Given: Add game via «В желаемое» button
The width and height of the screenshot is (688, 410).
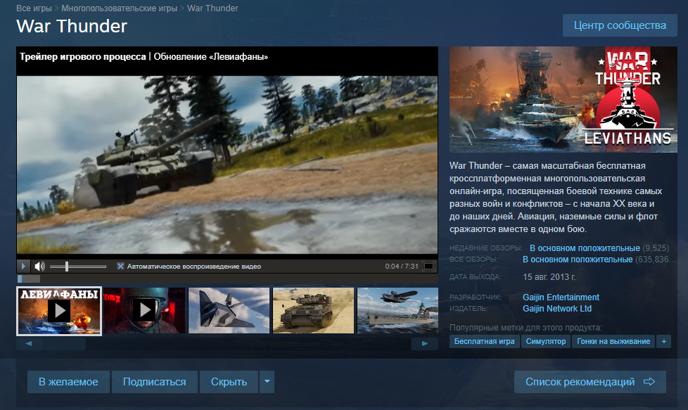Looking at the screenshot, I should (68, 382).
